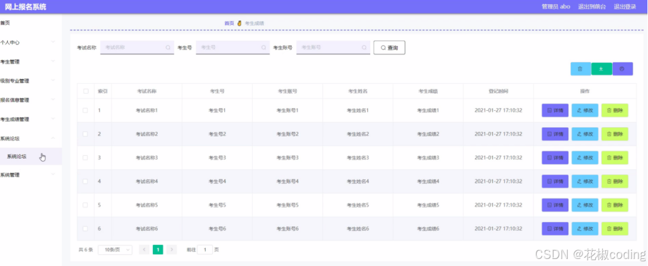Open 详情 for row 考试名称4
This screenshot has height=266, width=648.
click(555, 181)
